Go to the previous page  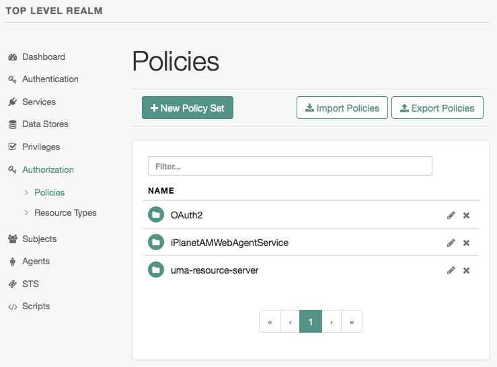[x=290, y=321]
